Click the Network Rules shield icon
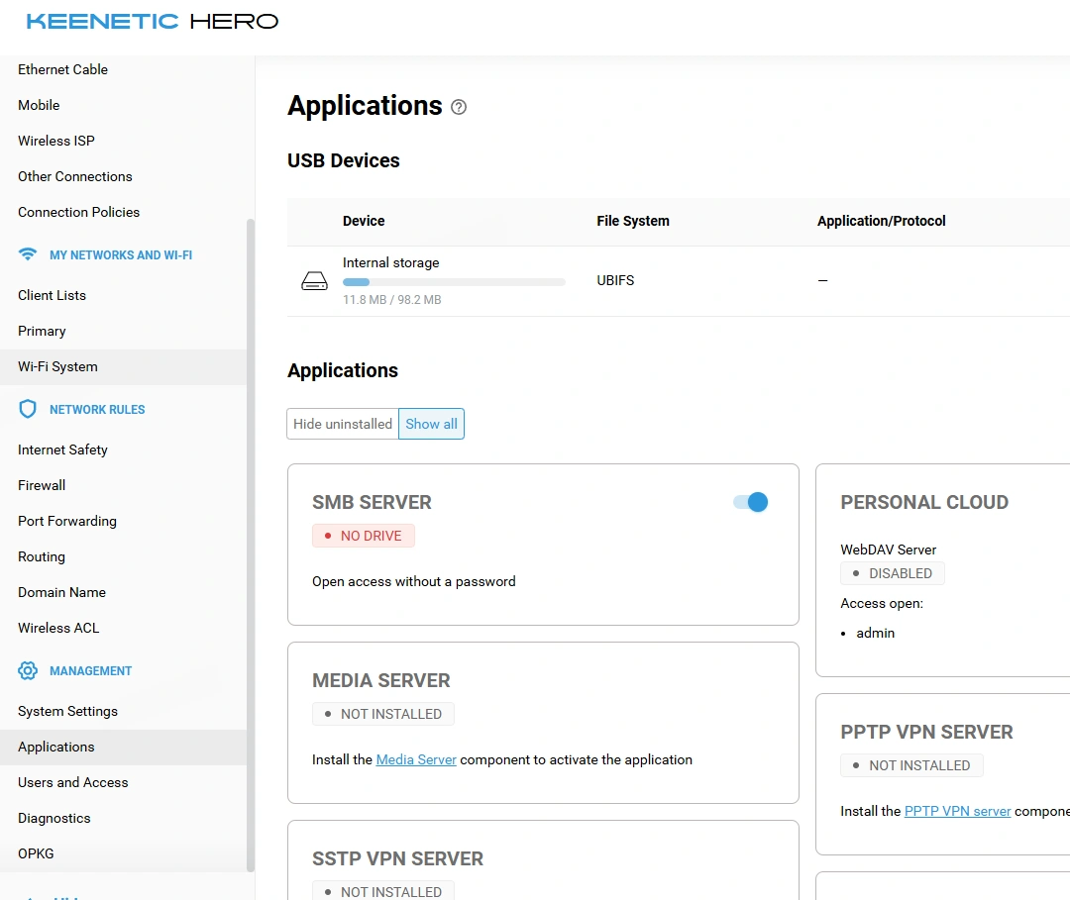The width and height of the screenshot is (1070, 900). tap(28, 409)
